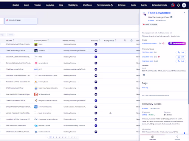Click the Amherst company logo in the table

pos(36,50)
